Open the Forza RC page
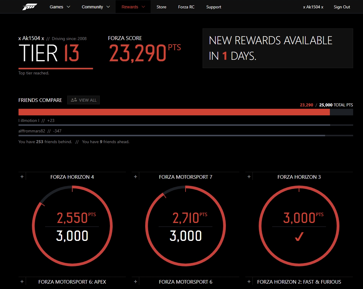 186,7
